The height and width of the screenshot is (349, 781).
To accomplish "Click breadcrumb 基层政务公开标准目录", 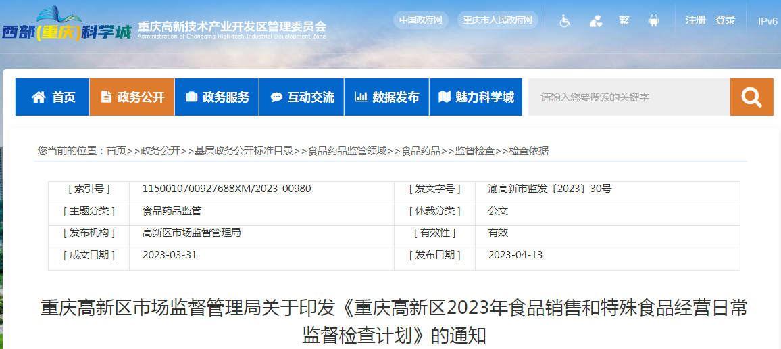I will (244, 151).
